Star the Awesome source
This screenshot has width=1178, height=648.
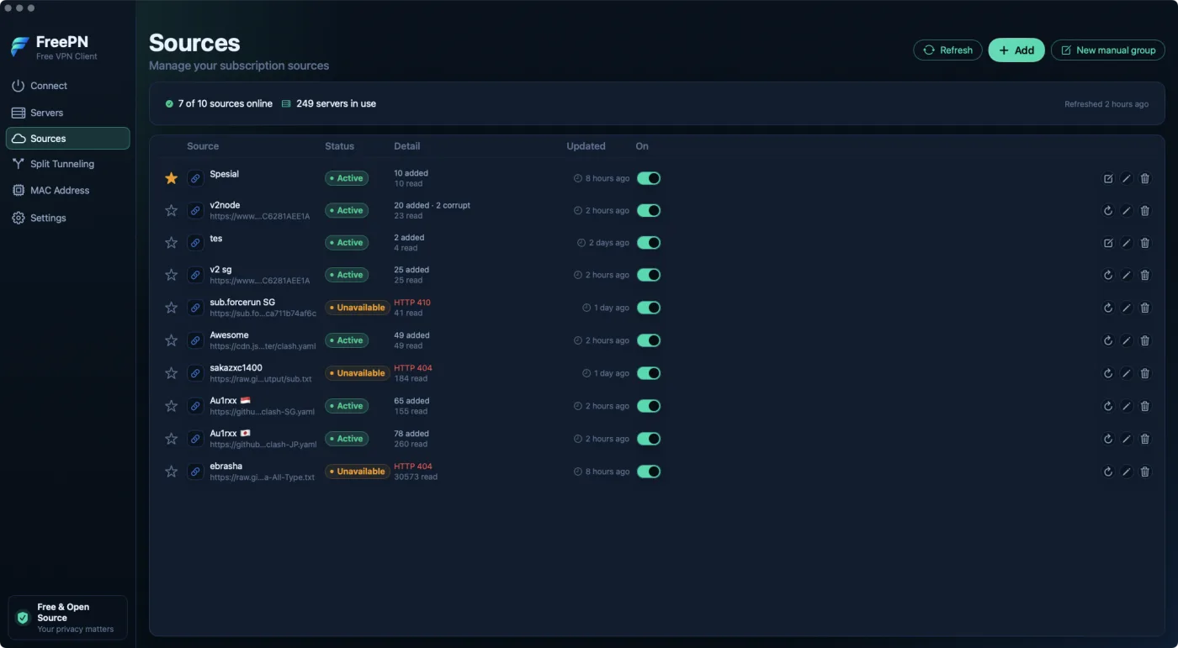pyautogui.click(x=172, y=340)
